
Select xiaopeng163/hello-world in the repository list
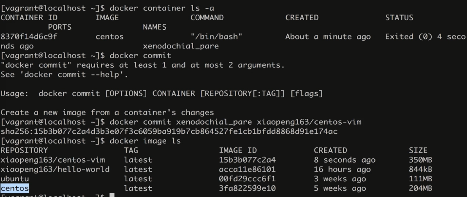coord(55,169)
